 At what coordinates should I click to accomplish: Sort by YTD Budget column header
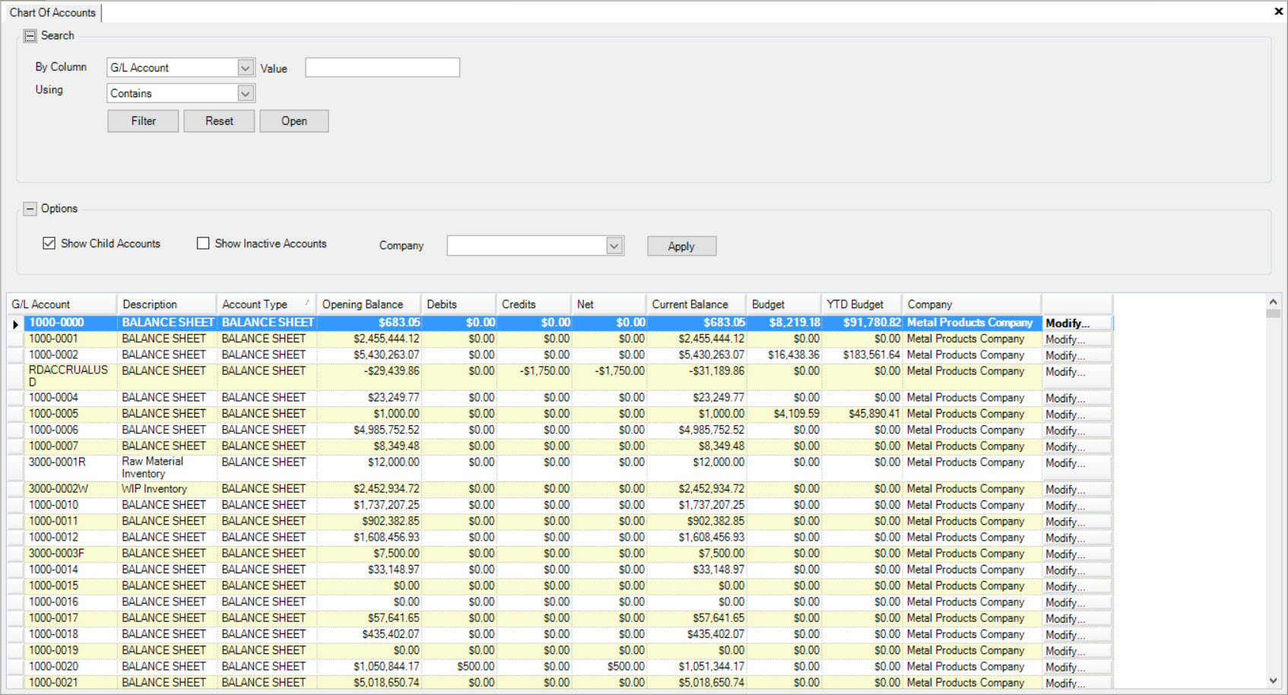pos(861,304)
